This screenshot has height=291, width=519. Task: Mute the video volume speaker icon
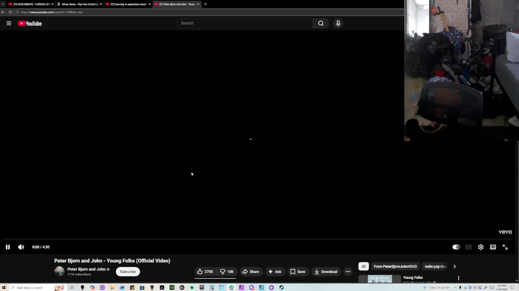tap(21, 247)
